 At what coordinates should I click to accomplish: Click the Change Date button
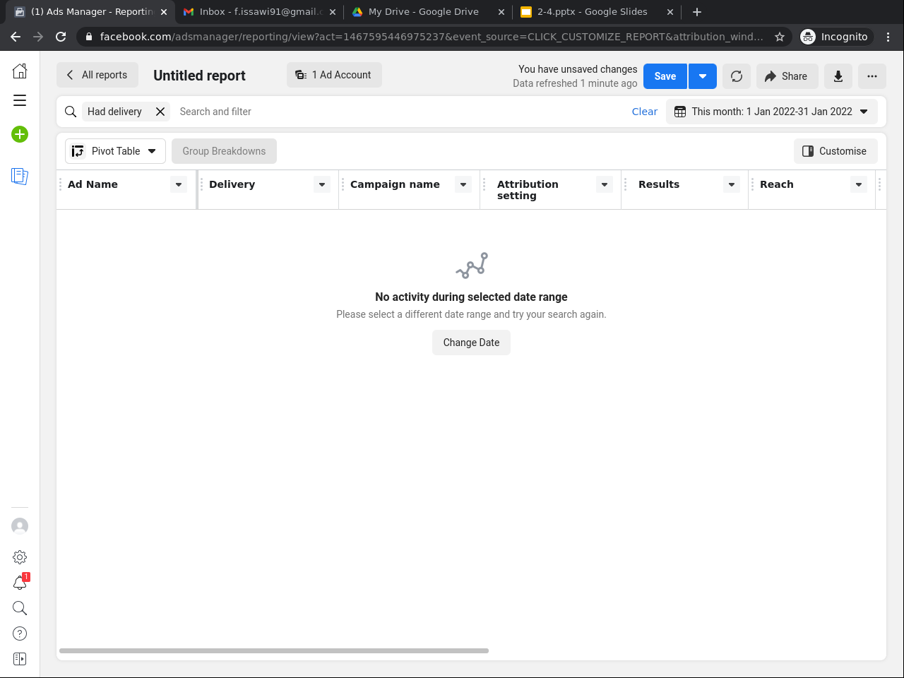click(471, 343)
